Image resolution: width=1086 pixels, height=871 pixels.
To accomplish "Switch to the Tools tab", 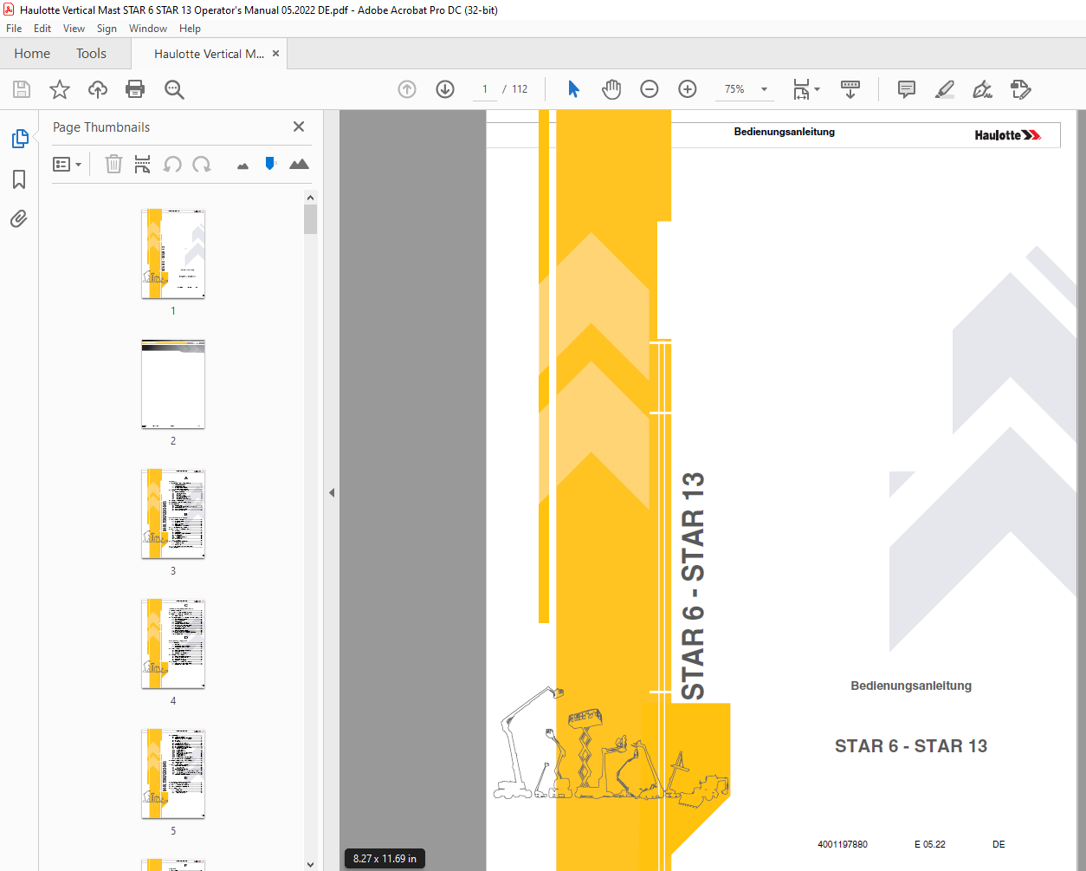I will click(x=91, y=54).
